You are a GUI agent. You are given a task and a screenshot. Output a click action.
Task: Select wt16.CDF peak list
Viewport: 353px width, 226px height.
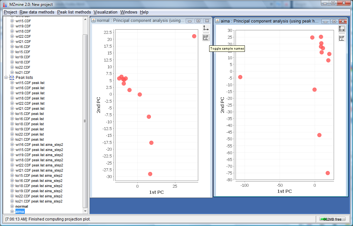[30, 88]
